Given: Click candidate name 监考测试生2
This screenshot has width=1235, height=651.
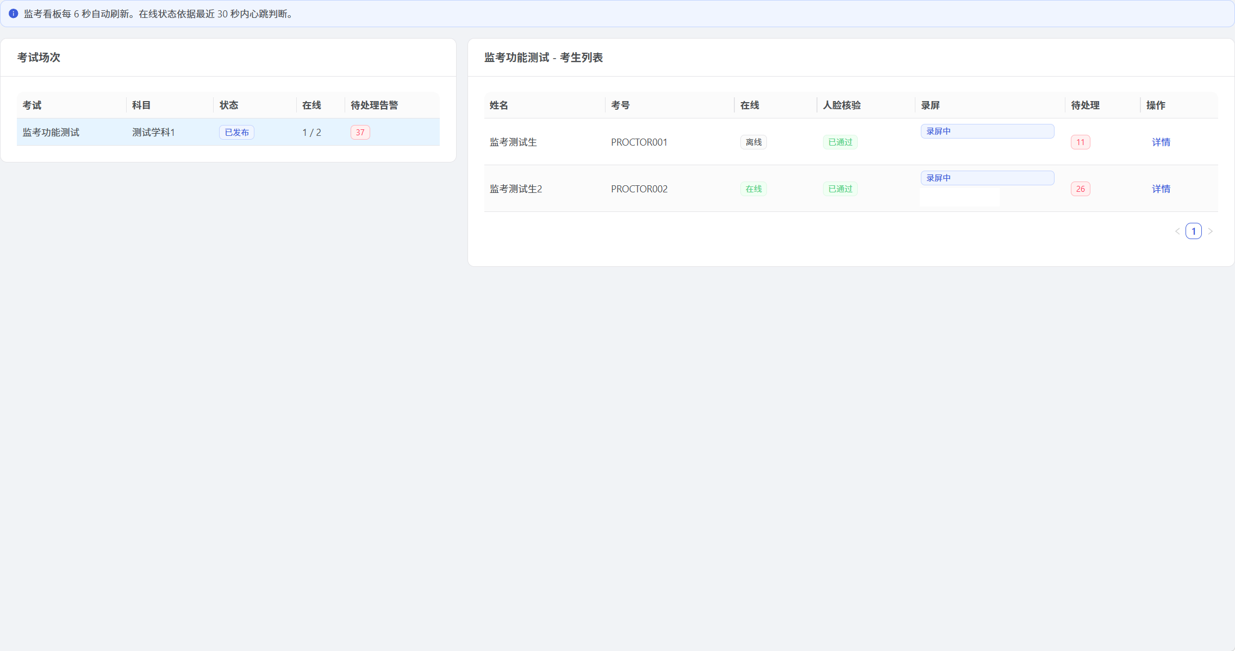Looking at the screenshot, I should pos(516,189).
